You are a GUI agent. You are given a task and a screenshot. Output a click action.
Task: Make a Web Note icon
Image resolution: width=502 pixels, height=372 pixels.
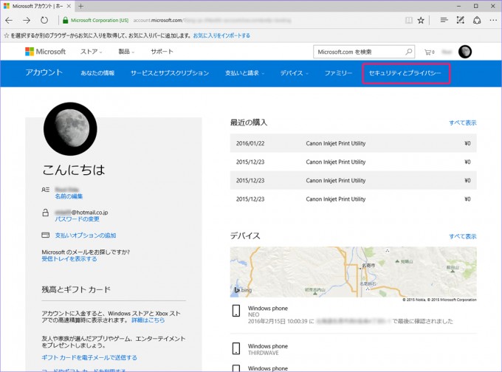click(x=461, y=20)
